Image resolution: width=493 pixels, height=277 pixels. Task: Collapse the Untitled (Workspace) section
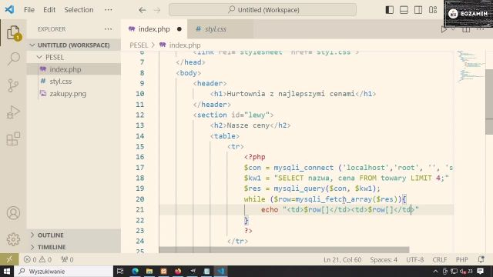74,45
